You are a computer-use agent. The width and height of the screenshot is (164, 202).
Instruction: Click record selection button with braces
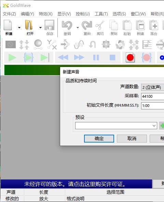pos(147,57)
